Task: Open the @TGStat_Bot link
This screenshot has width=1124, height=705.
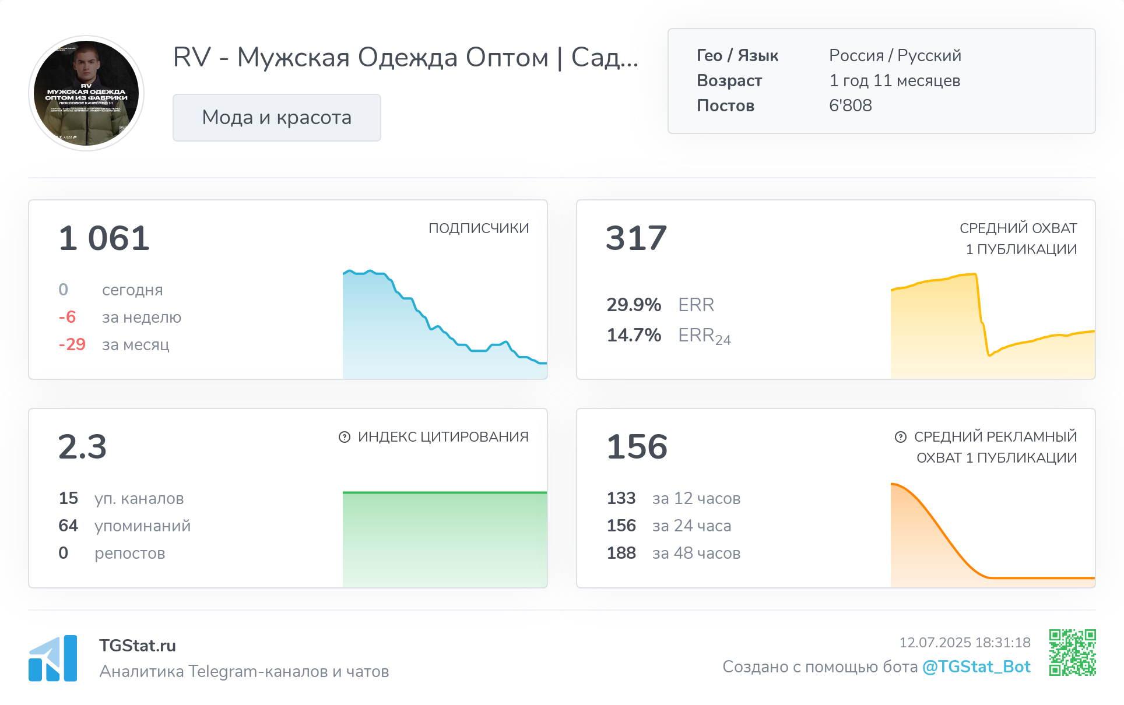Action: (977, 667)
